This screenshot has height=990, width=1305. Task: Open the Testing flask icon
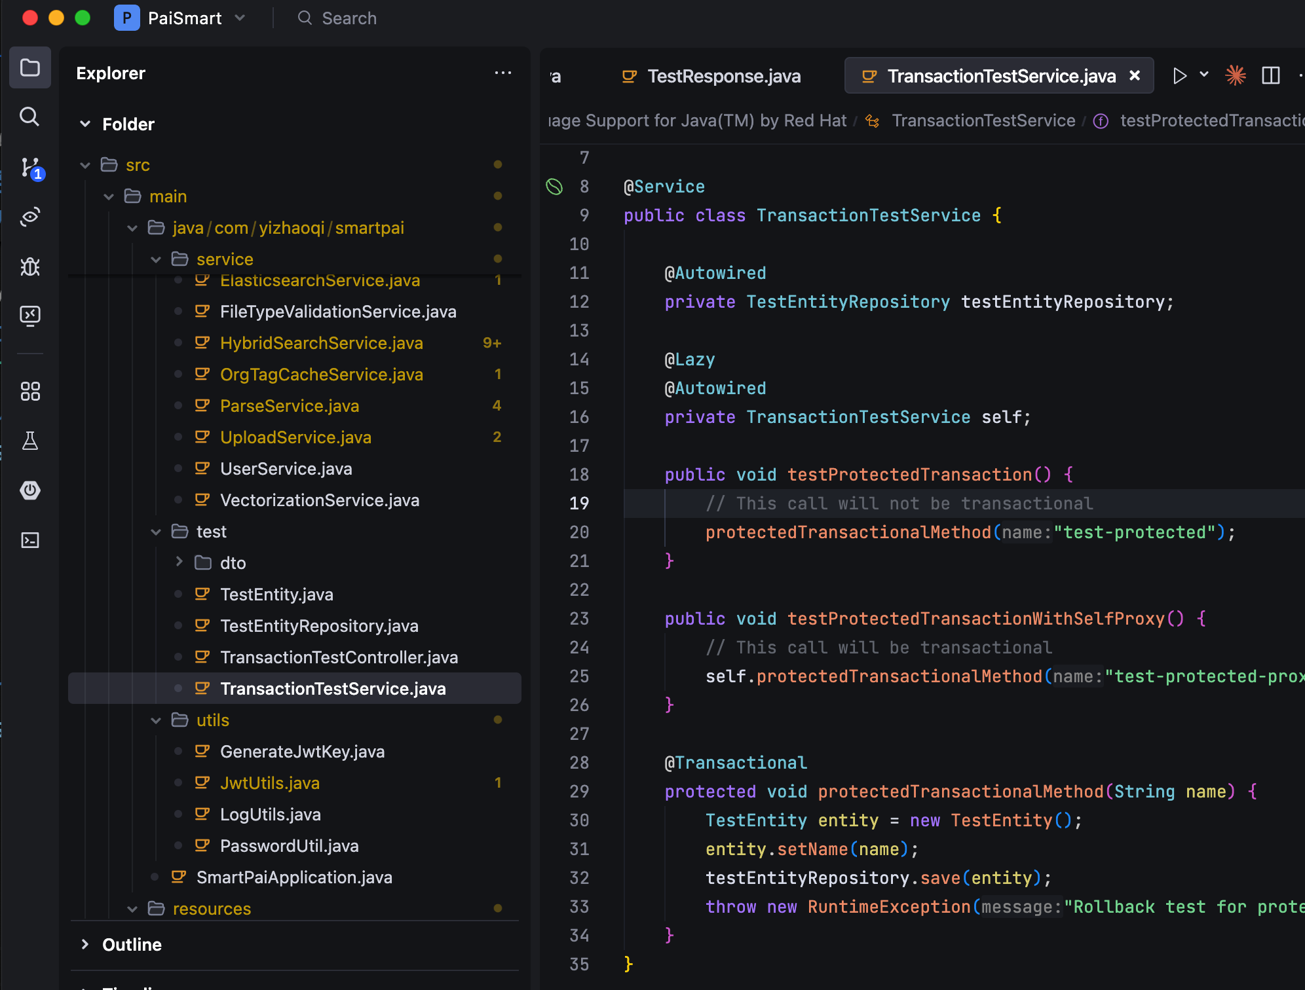30,441
